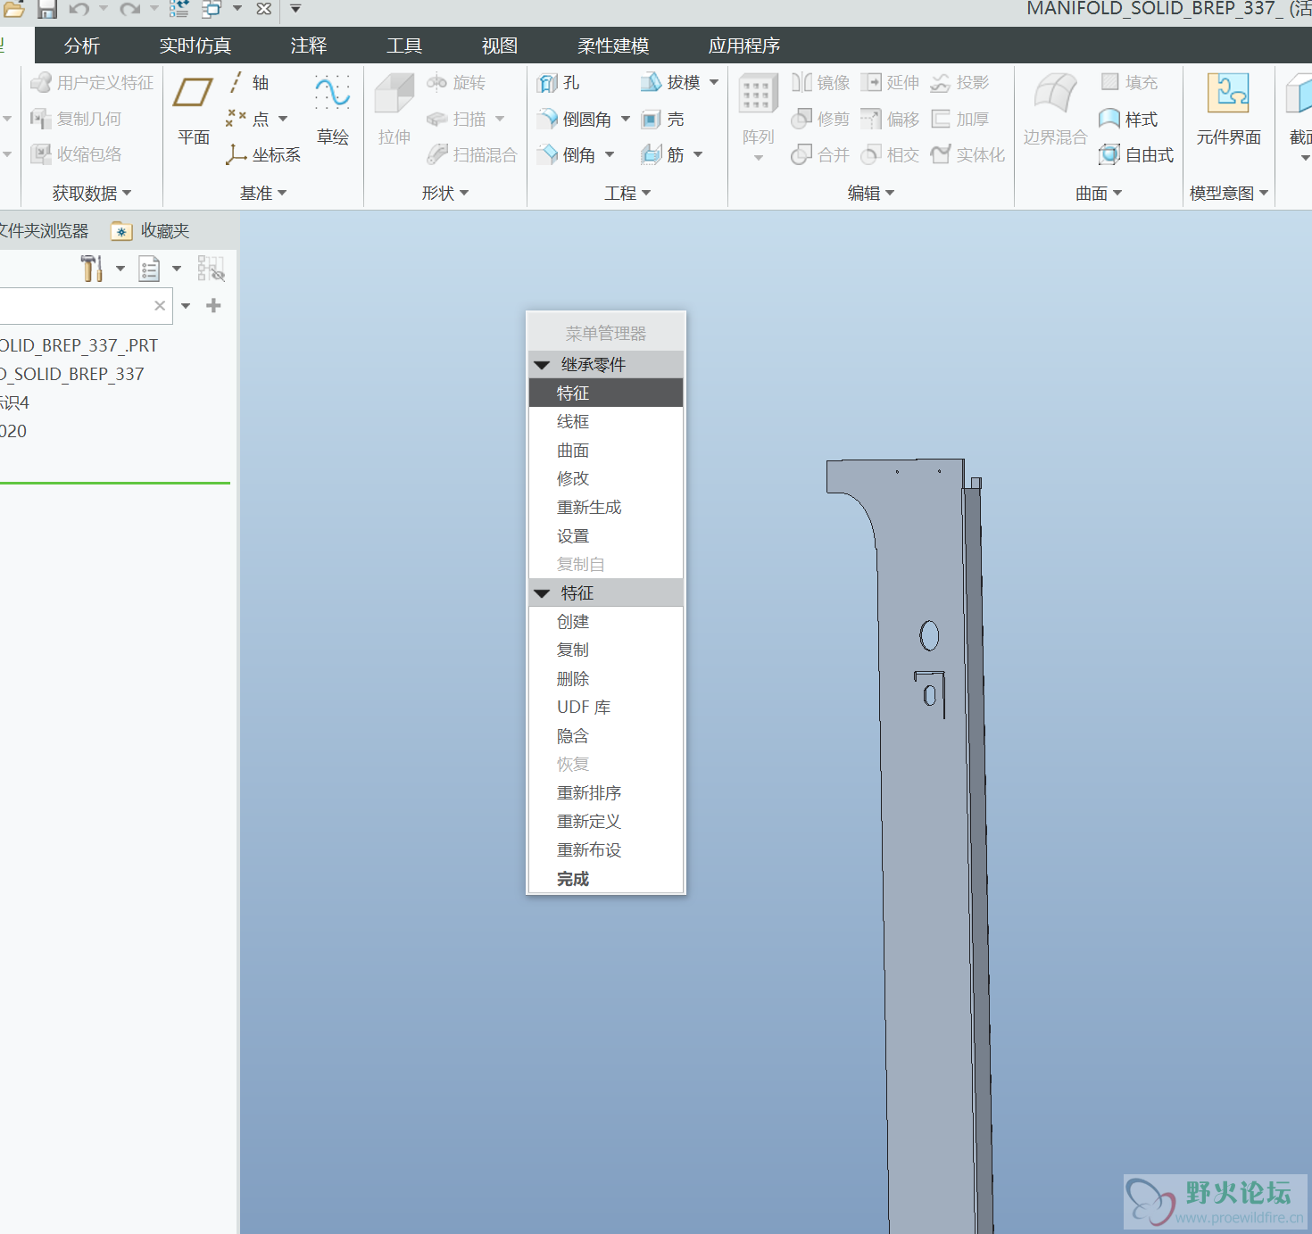Click the 投影 (Project) tool
Screen dimensions: 1312x1234
[959, 83]
